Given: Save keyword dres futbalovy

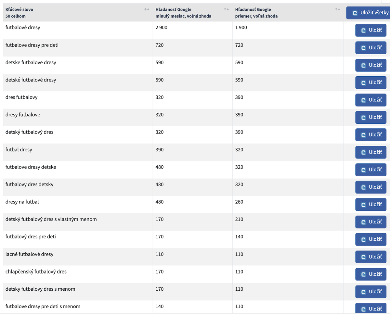Looking at the screenshot, I should point(371,100).
